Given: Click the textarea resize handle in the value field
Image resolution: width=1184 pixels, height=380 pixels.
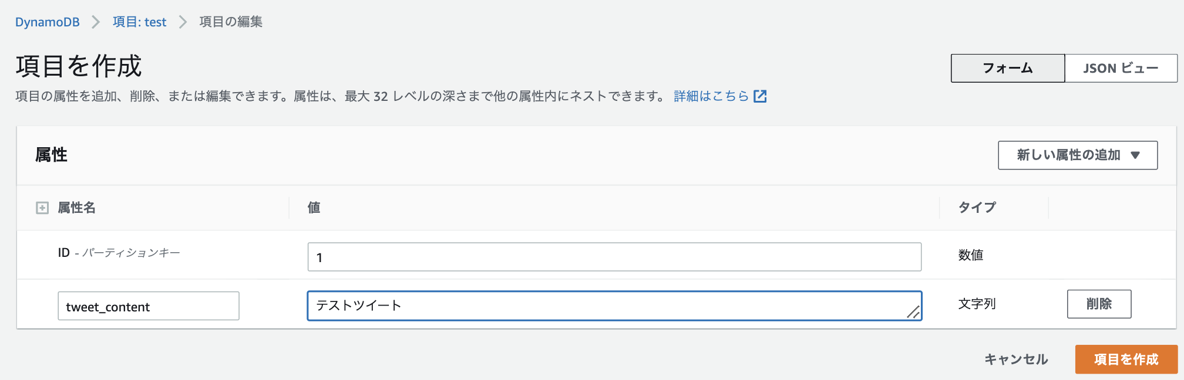Looking at the screenshot, I should pos(913,312).
